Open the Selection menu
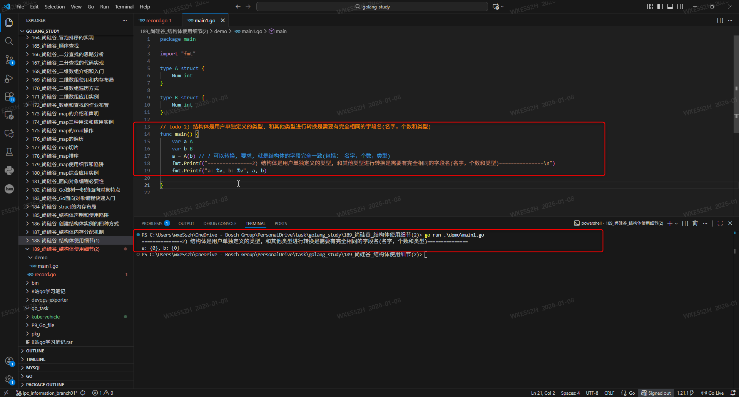 click(55, 7)
